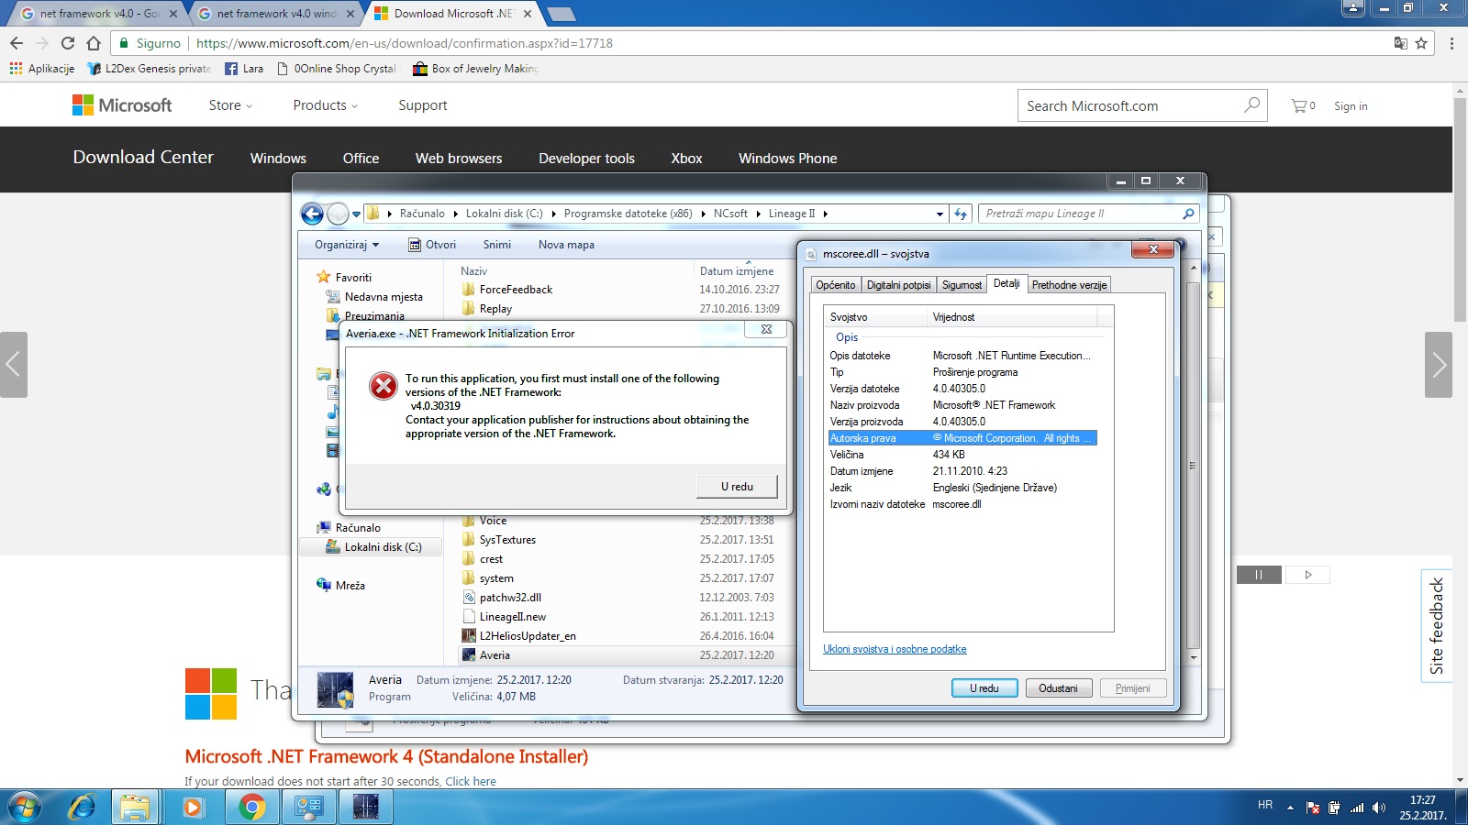
Task: Play the page carousel
Action: pyautogui.click(x=1307, y=575)
